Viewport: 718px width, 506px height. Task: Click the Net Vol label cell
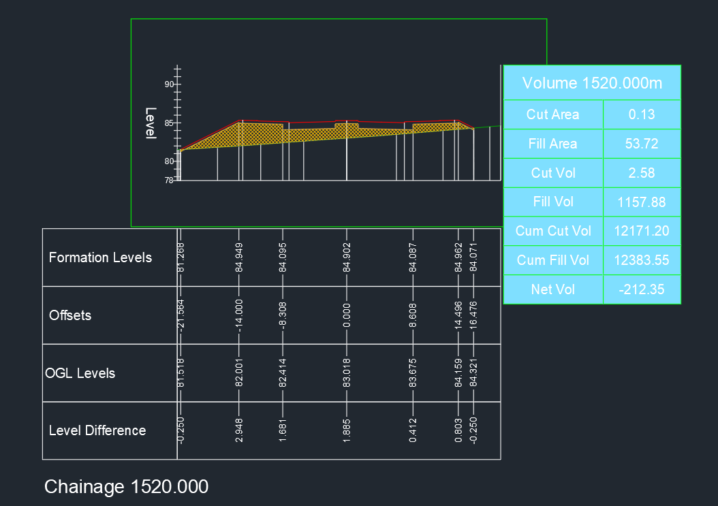pos(553,289)
